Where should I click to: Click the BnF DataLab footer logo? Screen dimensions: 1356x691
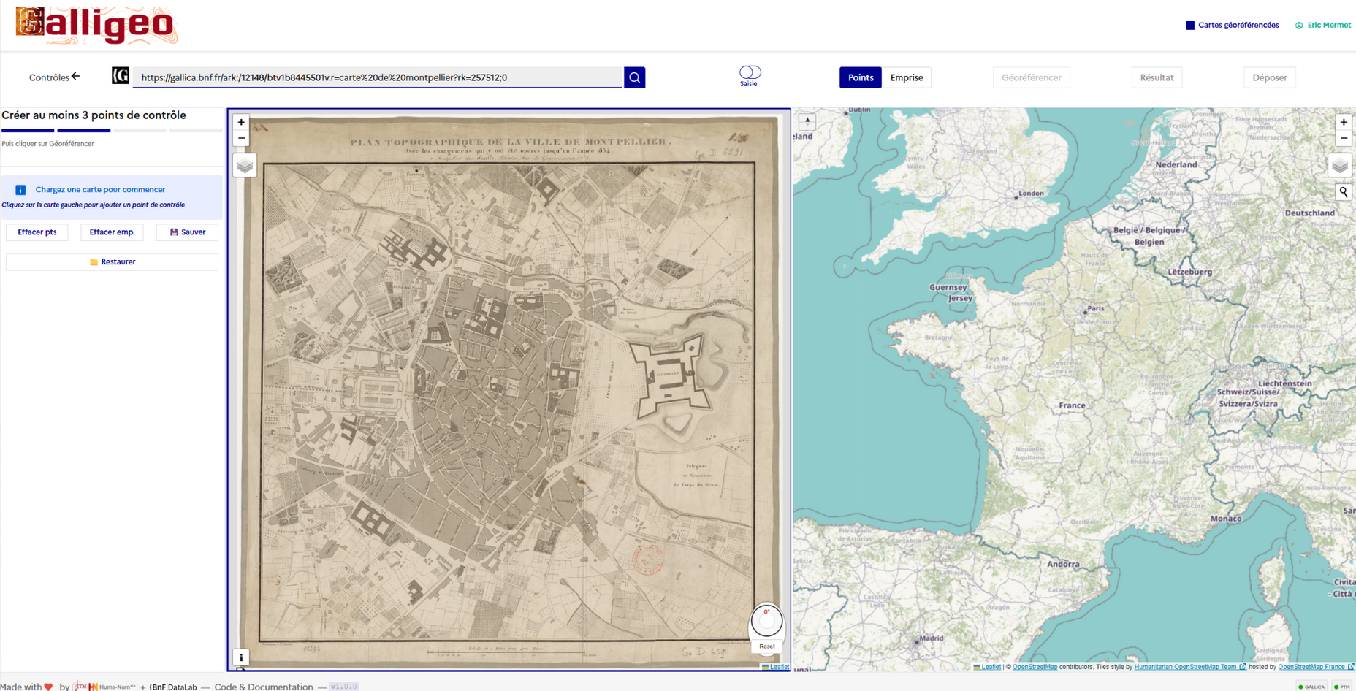click(173, 687)
